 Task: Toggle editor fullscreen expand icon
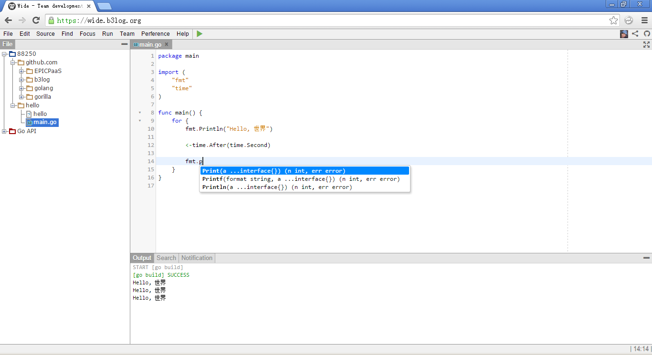pyautogui.click(x=646, y=44)
